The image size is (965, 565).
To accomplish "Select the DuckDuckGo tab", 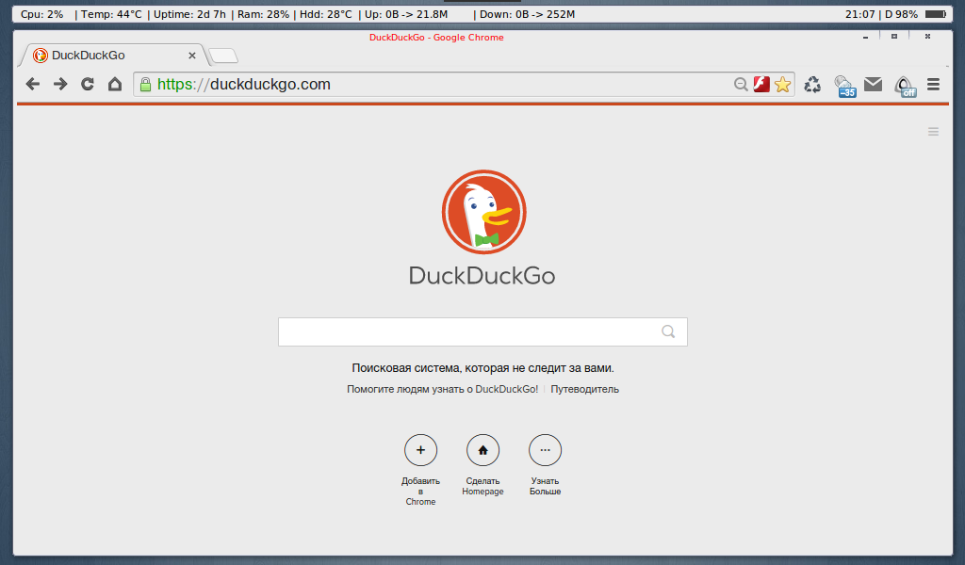I will [114, 56].
